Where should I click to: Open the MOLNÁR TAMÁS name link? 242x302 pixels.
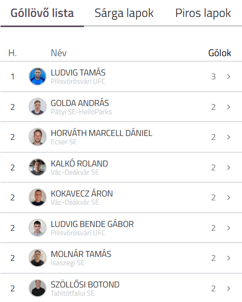click(81, 254)
